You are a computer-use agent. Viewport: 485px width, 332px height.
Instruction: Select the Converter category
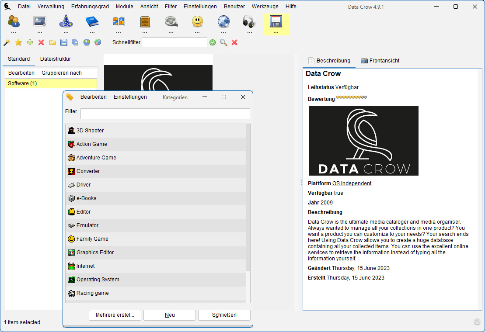(156, 171)
